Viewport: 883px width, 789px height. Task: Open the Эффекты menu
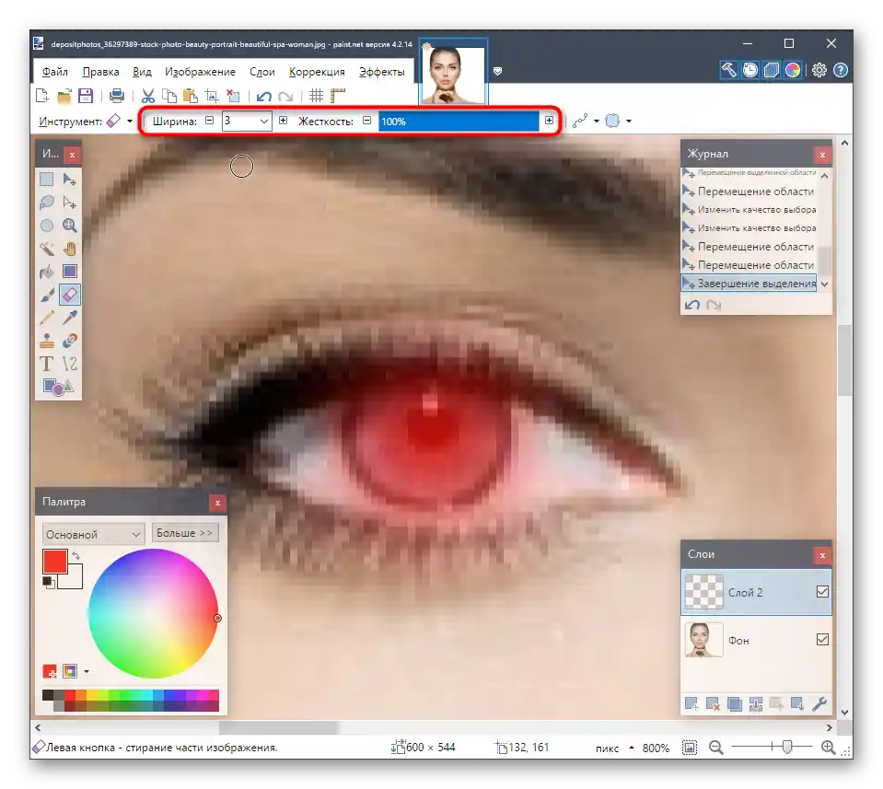point(382,72)
